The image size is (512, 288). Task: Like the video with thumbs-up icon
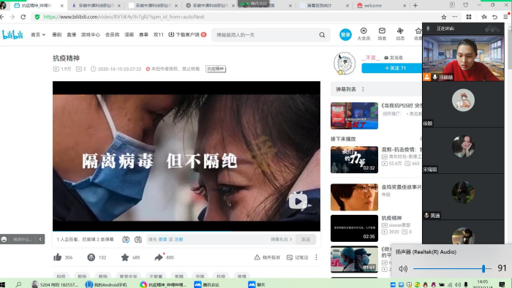point(58,257)
